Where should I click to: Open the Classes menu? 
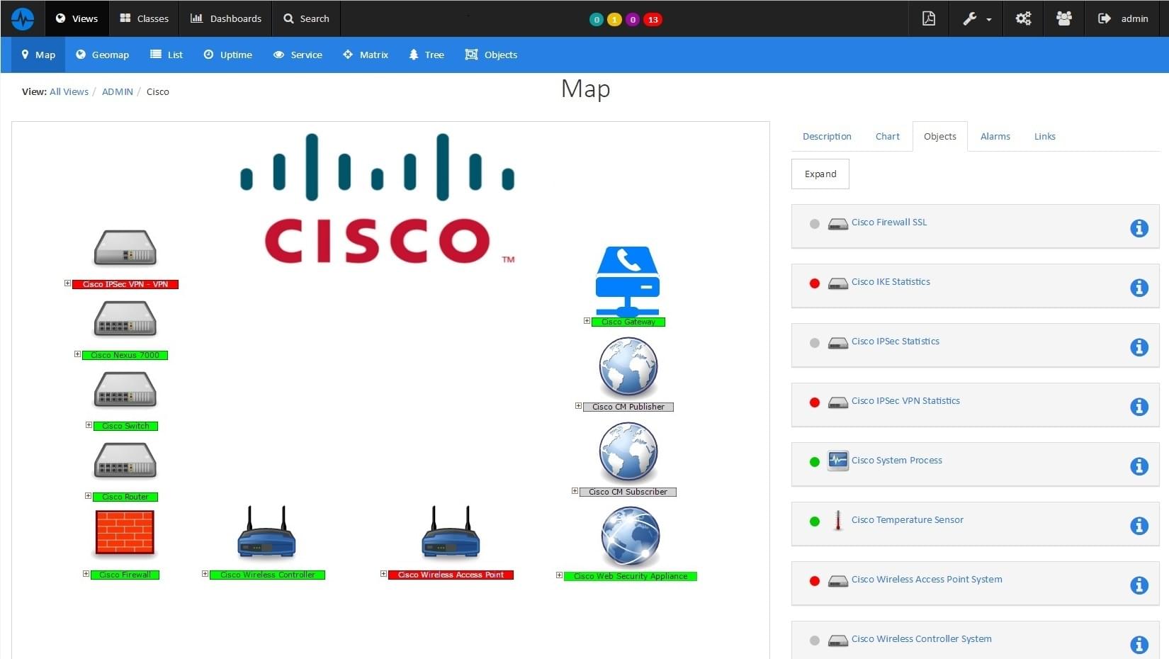click(x=144, y=18)
